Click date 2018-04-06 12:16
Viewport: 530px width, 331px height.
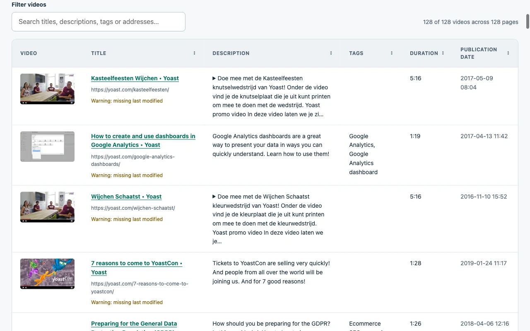pyautogui.click(x=484, y=324)
